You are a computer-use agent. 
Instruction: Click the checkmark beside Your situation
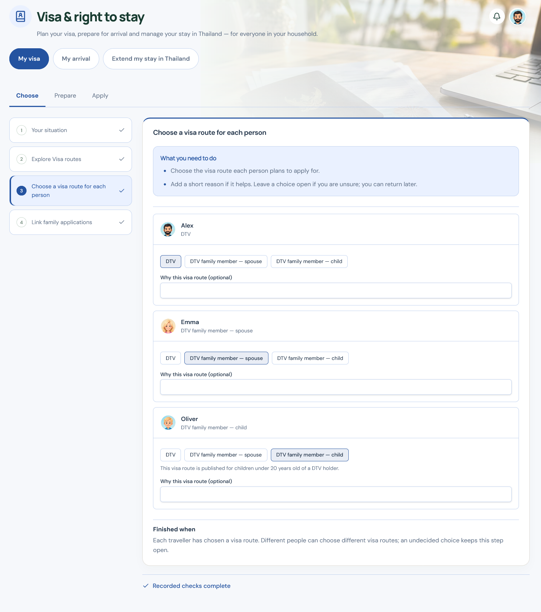[x=122, y=130]
